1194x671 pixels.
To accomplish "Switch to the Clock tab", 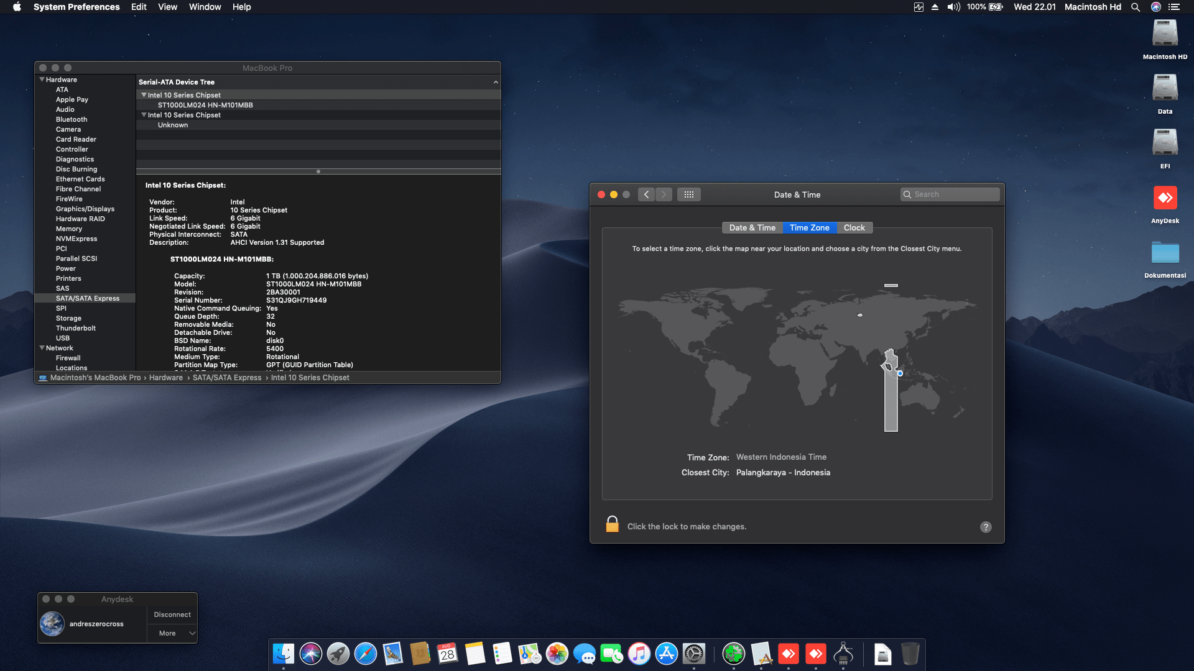I will [x=854, y=228].
